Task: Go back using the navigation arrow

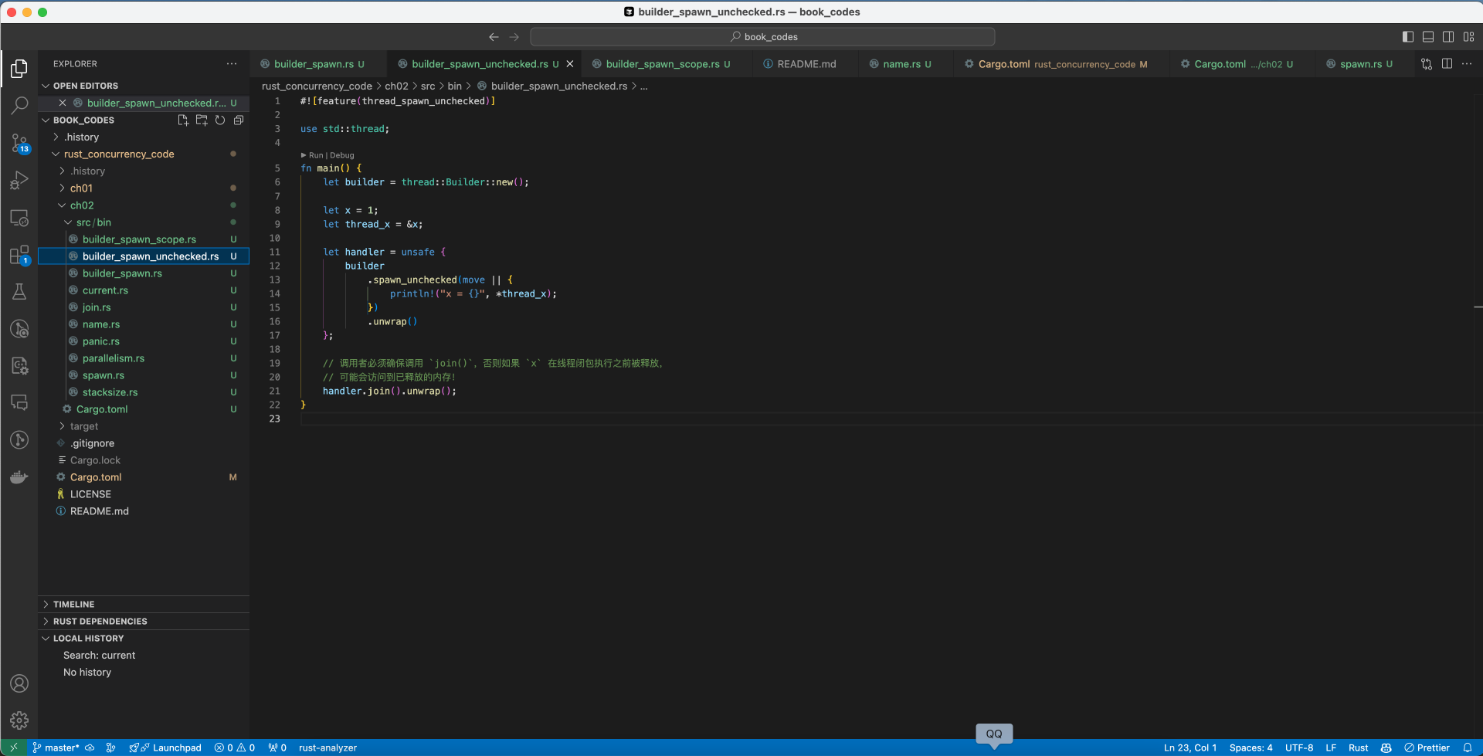Action: [494, 36]
